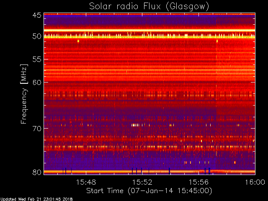Click the 50 frequency tick label
The height and width of the screenshot is (201, 268).
pyautogui.click(x=37, y=36)
